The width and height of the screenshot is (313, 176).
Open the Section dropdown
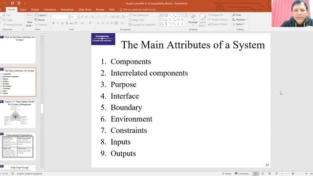click(42, 24)
